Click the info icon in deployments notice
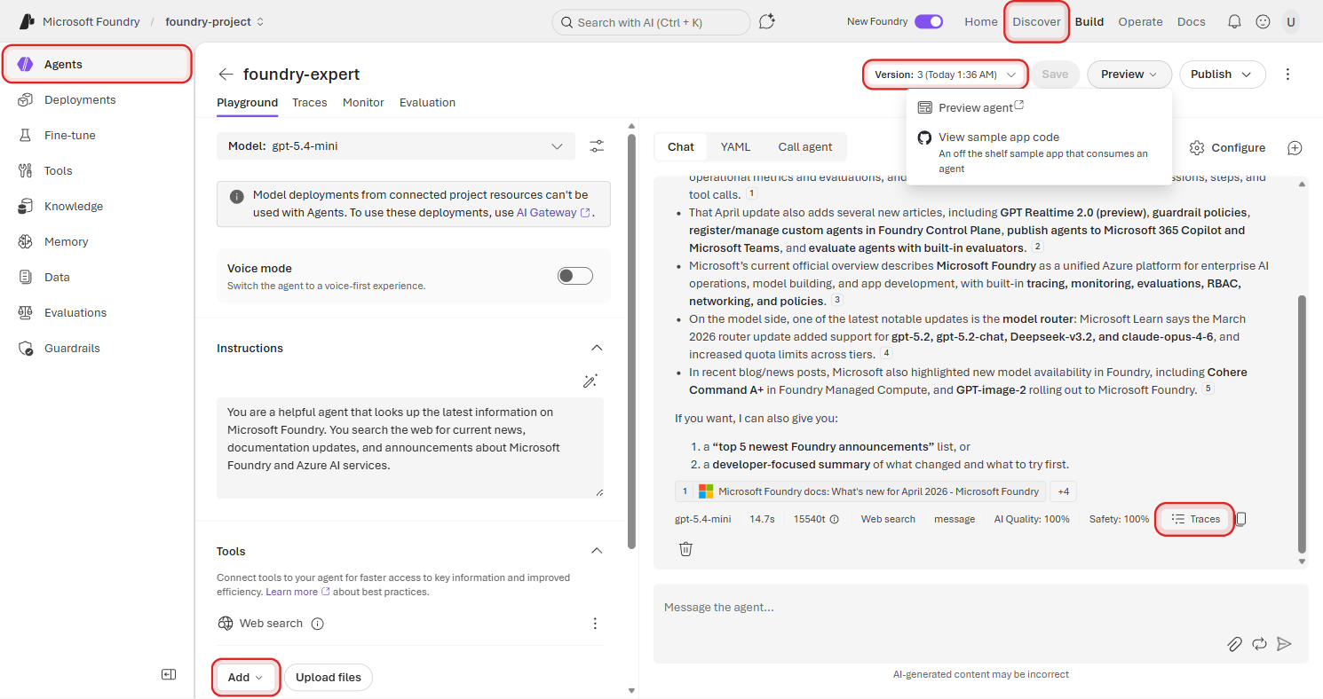Screen dimensions: 1323x699 point(237,197)
